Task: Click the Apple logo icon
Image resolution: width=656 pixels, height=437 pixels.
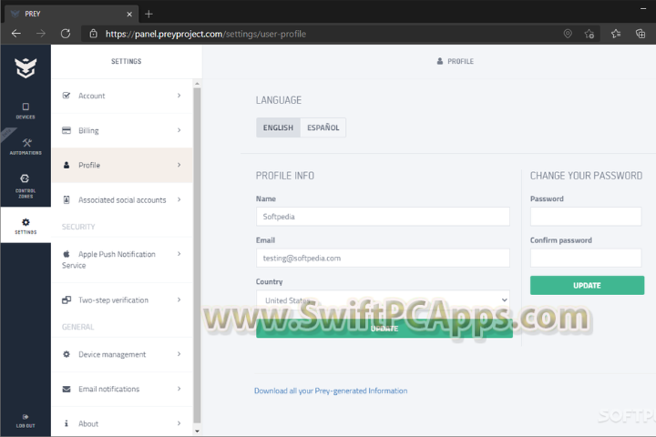Action: click(67, 253)
